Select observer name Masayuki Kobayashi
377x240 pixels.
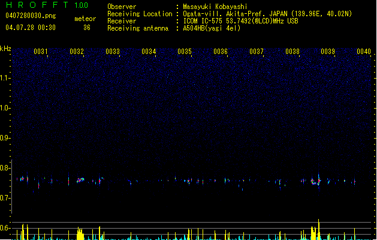pos(215,7)
